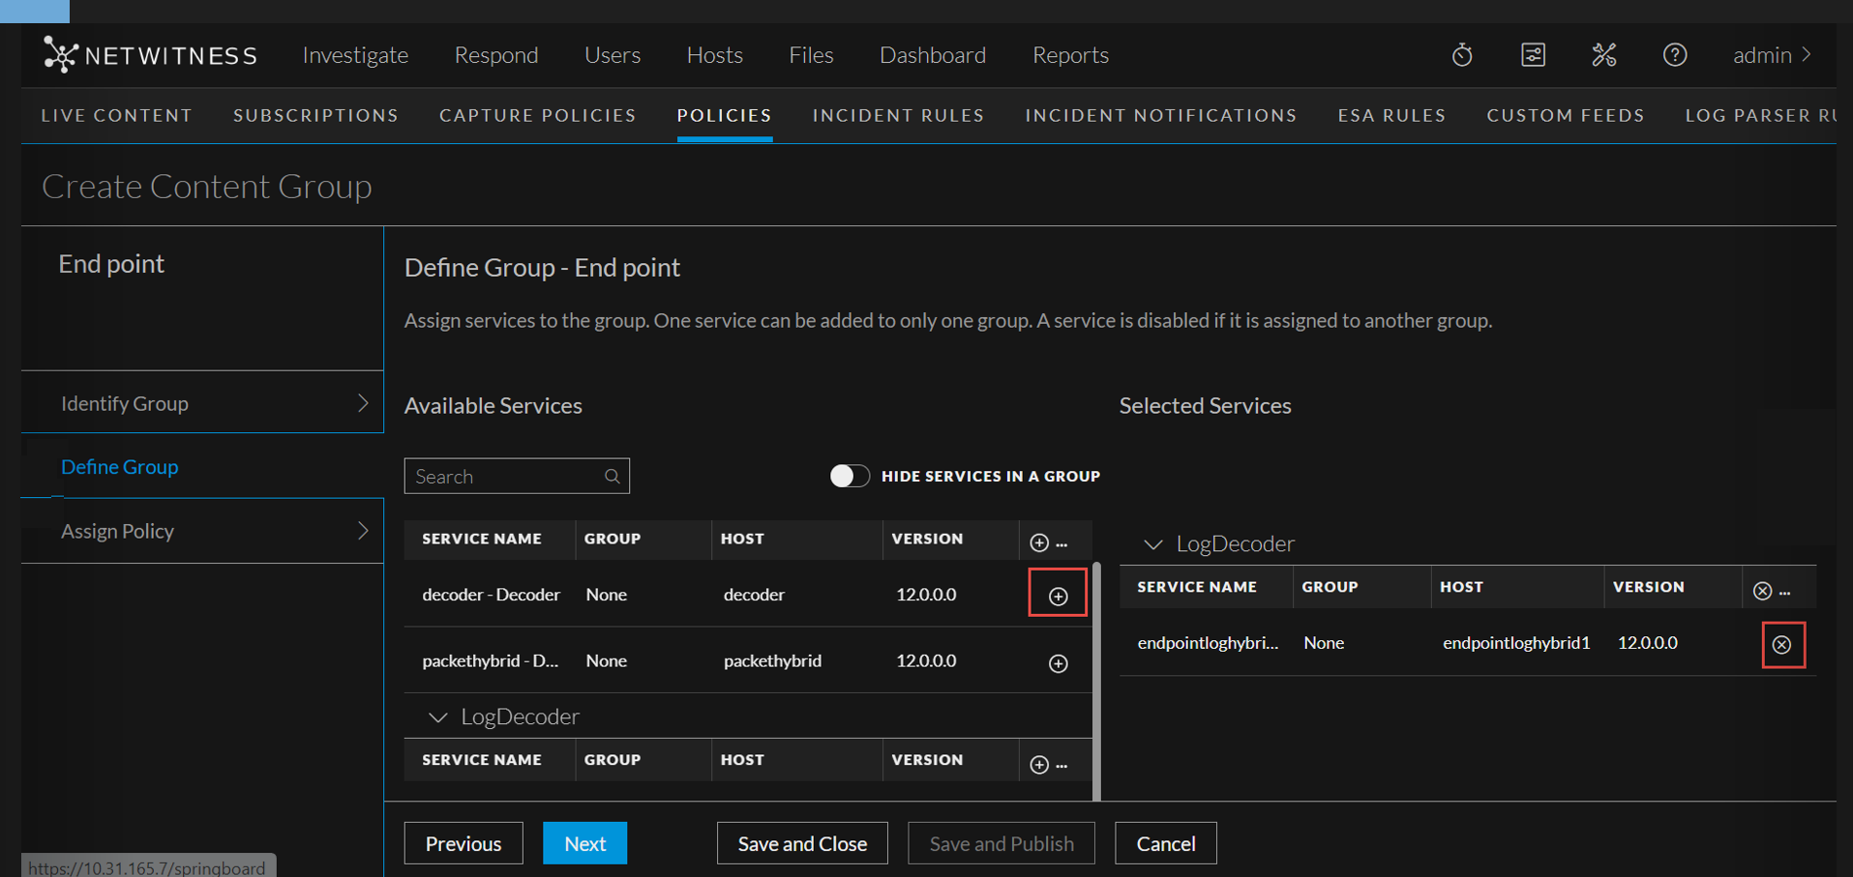Toggle Hide Services in a Group
1853x877 pixels.
click(850, 476)
